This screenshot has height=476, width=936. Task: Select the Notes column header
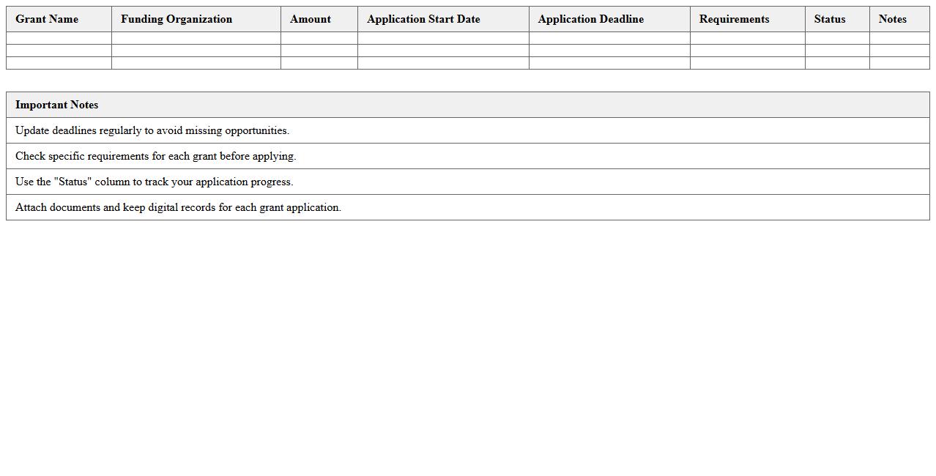point(893,19)
